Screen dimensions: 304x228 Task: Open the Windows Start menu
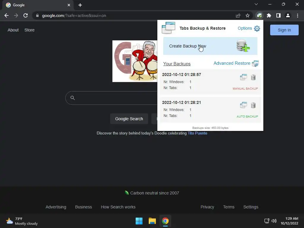(x=139, y=221)
